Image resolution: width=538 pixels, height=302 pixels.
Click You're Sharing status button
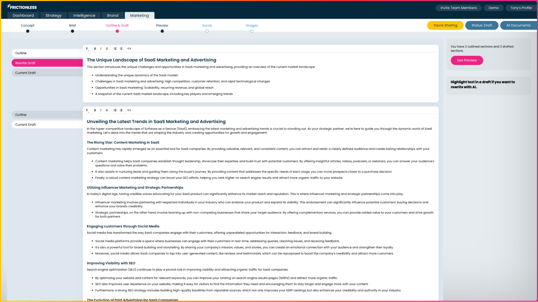(445, 25)
